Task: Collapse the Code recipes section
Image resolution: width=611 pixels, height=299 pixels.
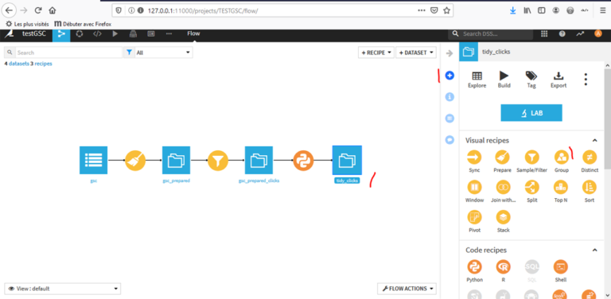Action: click(x=594, y=250)
